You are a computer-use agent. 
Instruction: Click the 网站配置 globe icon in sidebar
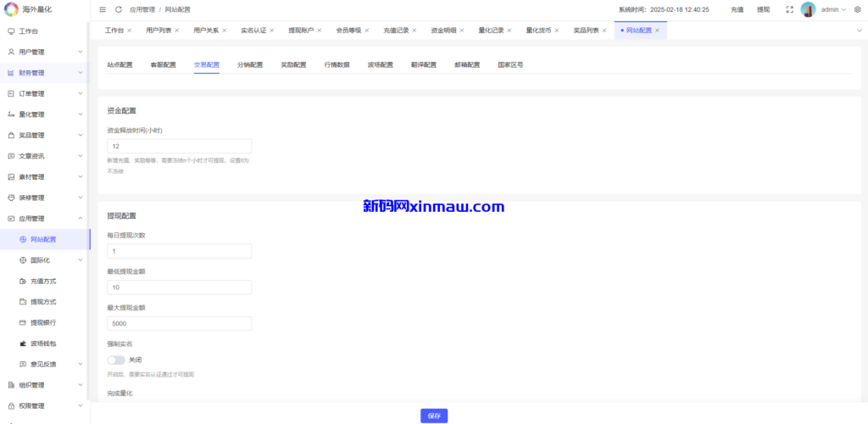point(23,240)
